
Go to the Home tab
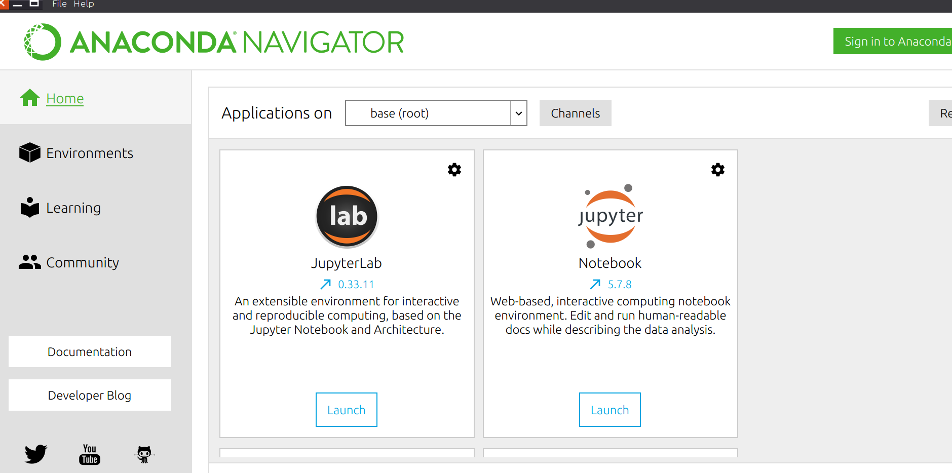[x=96, y=98]
